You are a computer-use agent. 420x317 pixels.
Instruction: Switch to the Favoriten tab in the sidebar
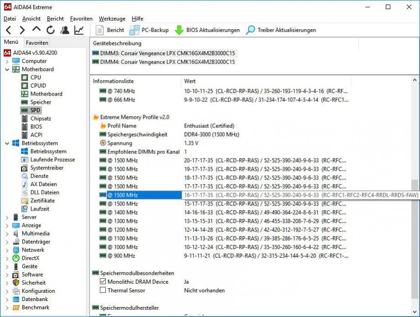pos(37,42)
